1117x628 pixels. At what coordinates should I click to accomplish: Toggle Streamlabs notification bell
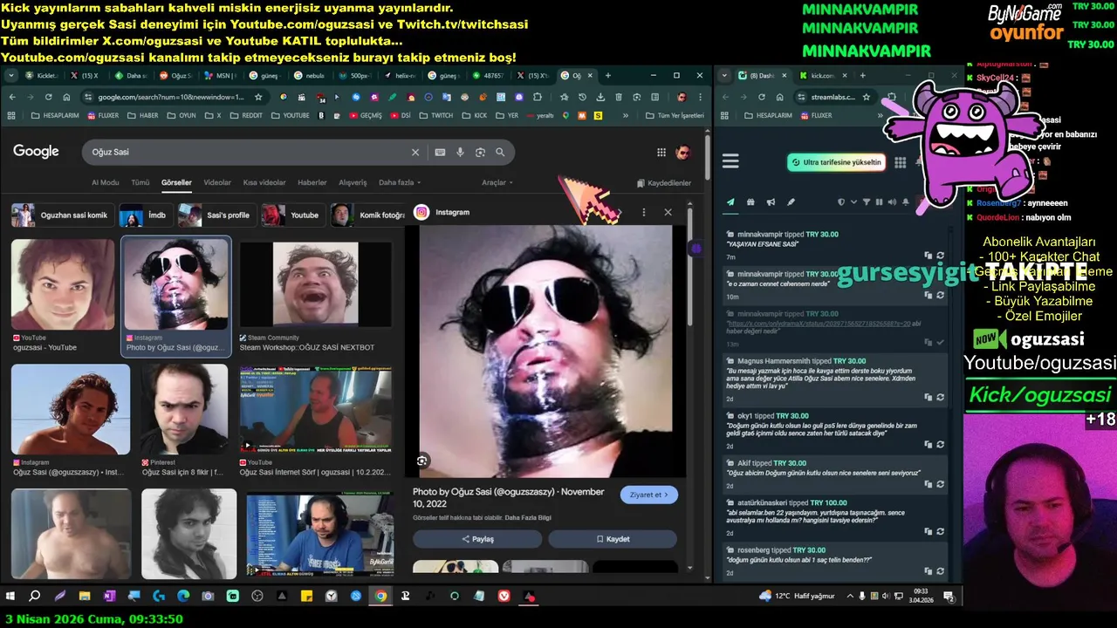click(906, 202)
